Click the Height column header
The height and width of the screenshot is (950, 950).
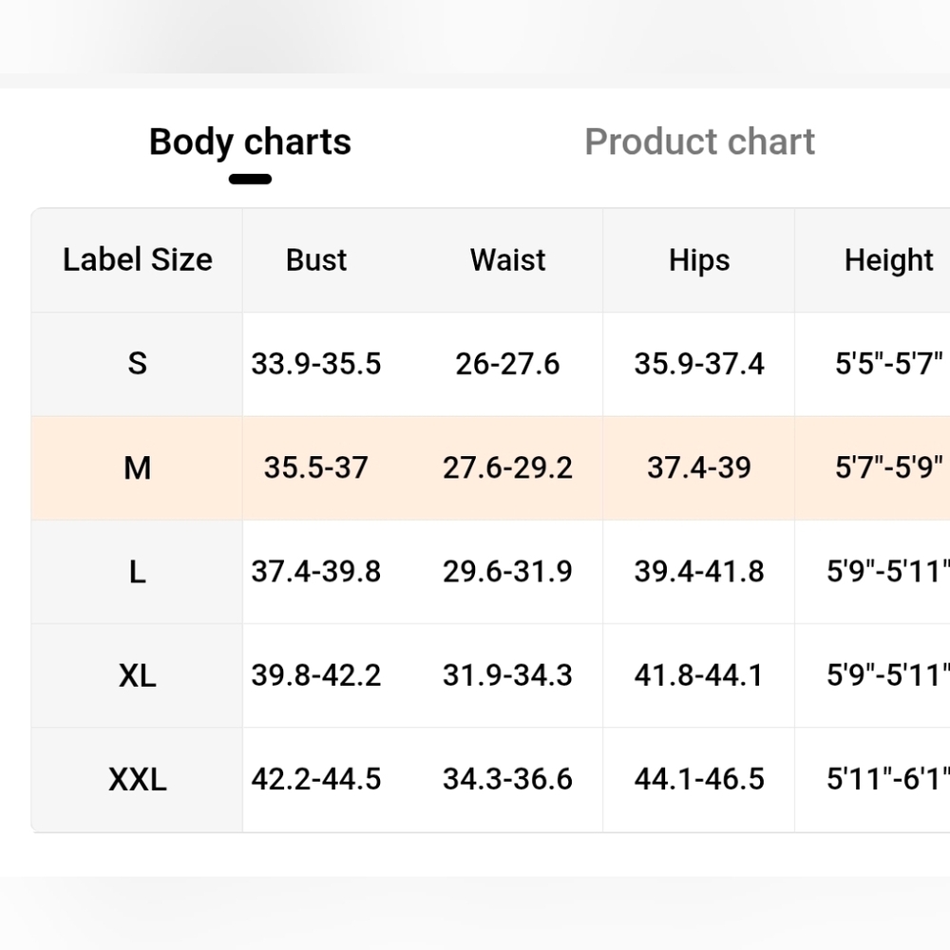889,260
